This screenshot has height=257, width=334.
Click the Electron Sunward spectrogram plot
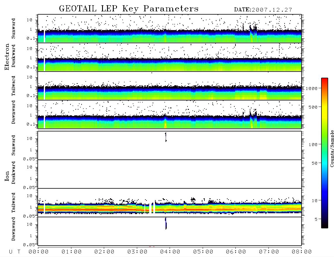pos(170,29)
